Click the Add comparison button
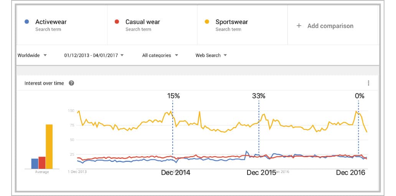The image size is (396, 196). (x=330, y=26)
